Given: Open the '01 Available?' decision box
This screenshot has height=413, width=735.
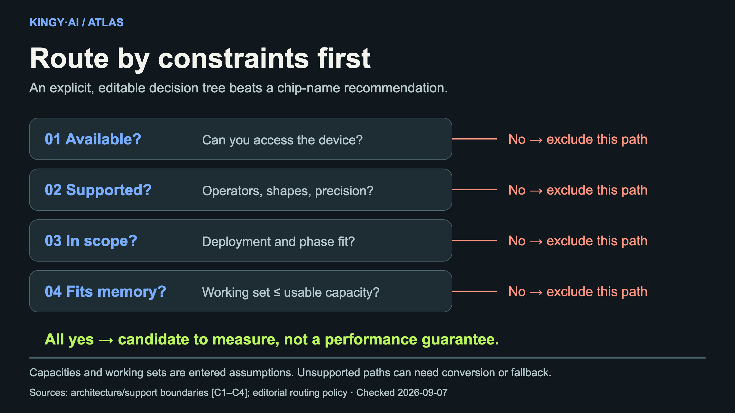Looking at the screenshot, I should click(241, 139).
